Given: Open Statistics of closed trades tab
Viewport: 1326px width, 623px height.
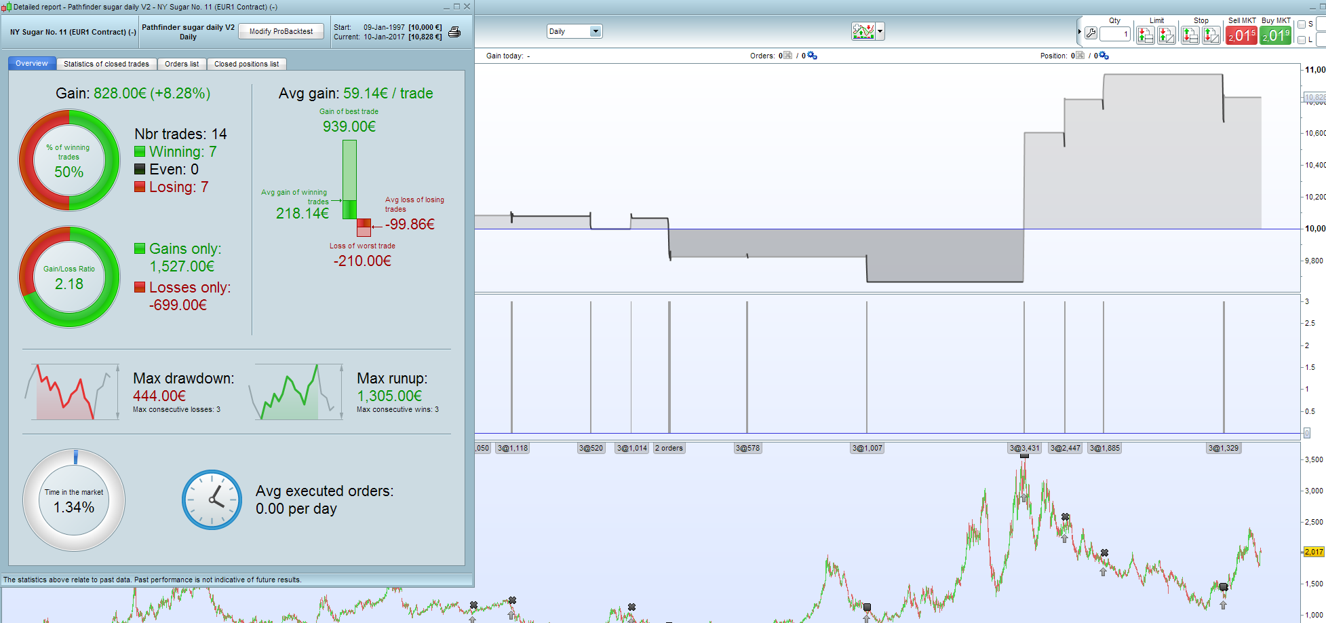Looking at the screenshot, I should coord(106,64).
